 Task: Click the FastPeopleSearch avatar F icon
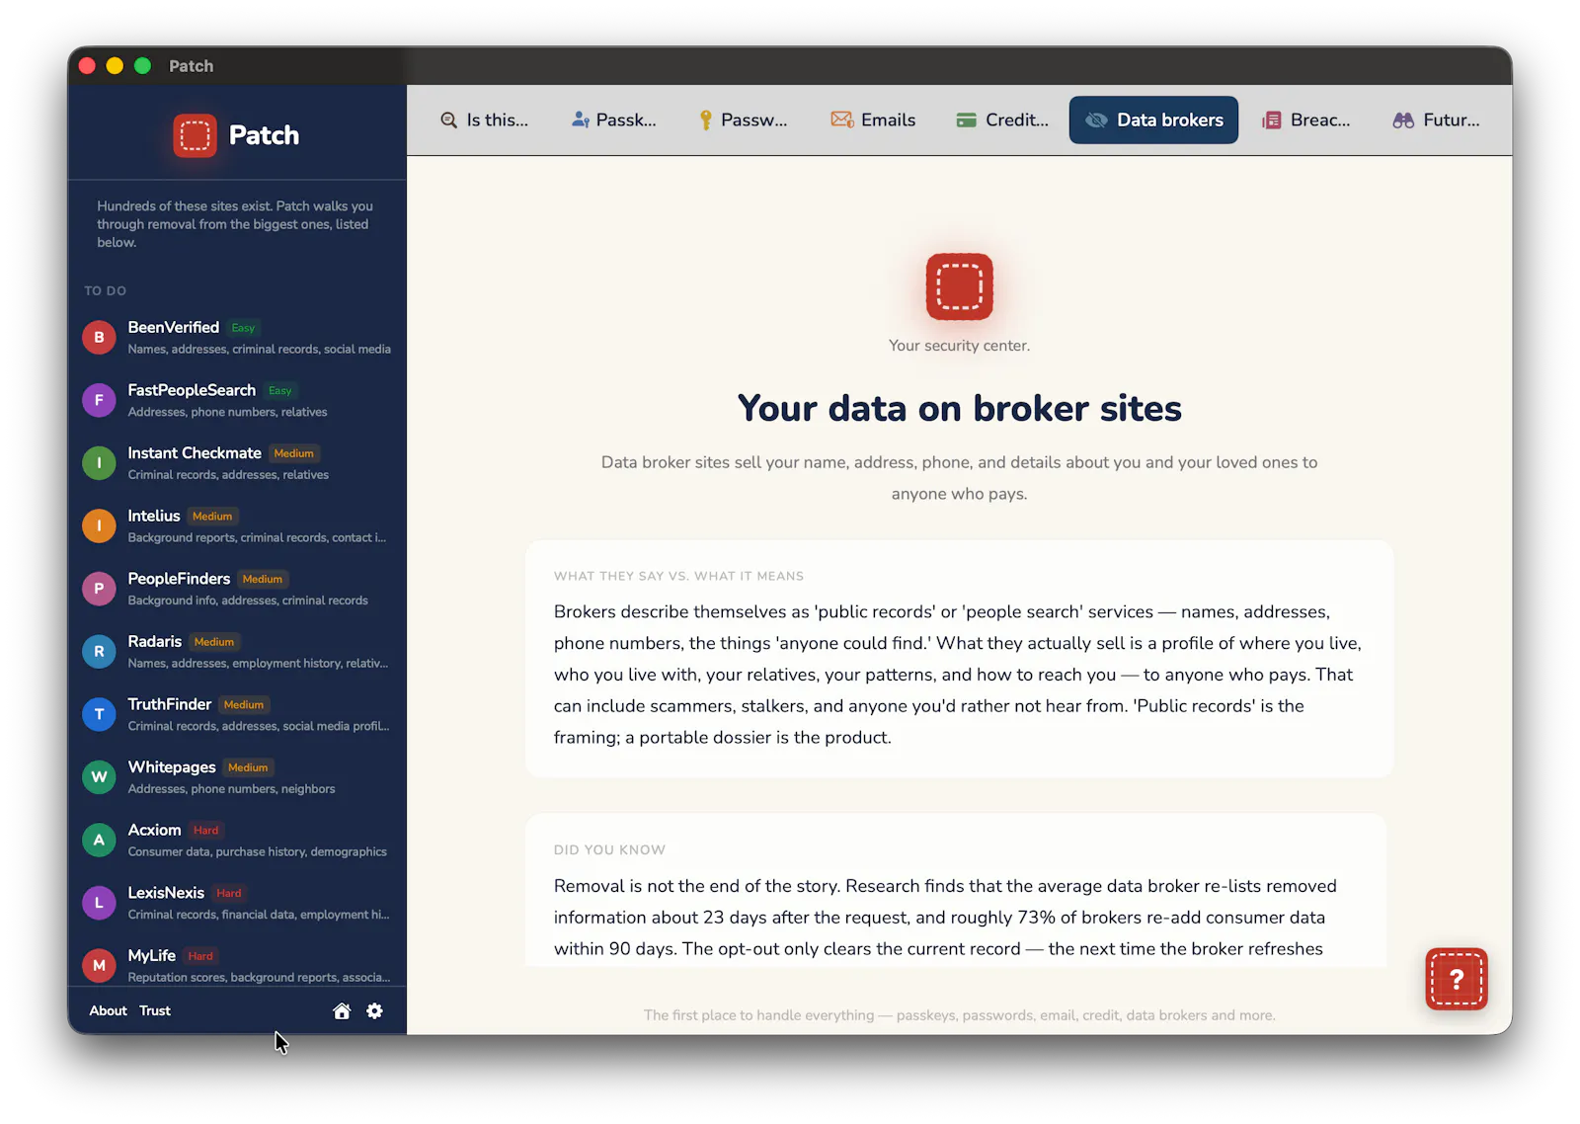click(x=99, y=400)
